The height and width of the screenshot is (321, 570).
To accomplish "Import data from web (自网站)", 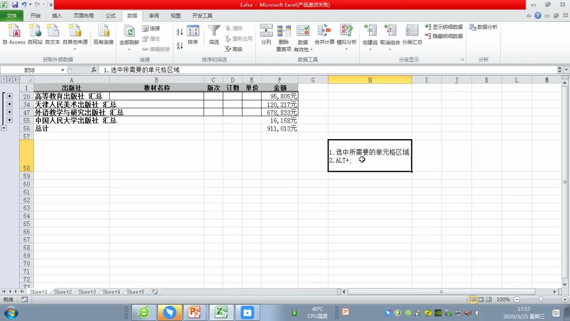I will pos(35,34).
